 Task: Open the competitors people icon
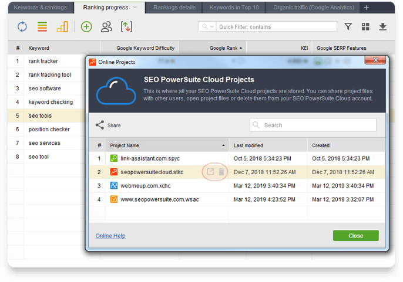106,27
